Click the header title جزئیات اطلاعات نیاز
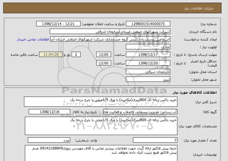 tap(199, 8)
